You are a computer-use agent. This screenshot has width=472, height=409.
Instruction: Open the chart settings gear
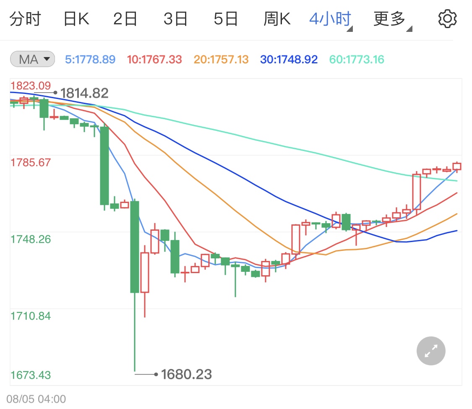coord(447,18)
